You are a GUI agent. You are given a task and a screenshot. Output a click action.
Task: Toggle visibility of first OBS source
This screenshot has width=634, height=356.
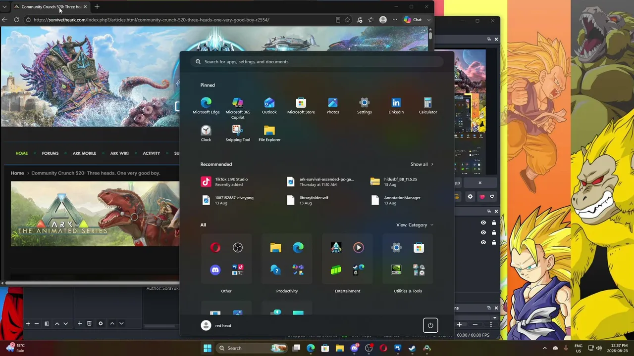click(x=483, y=222)
